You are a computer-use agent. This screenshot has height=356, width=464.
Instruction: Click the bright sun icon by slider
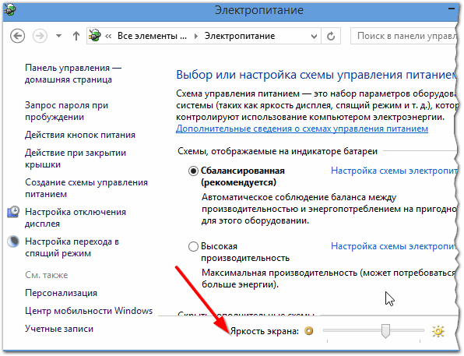coord(438,331)
